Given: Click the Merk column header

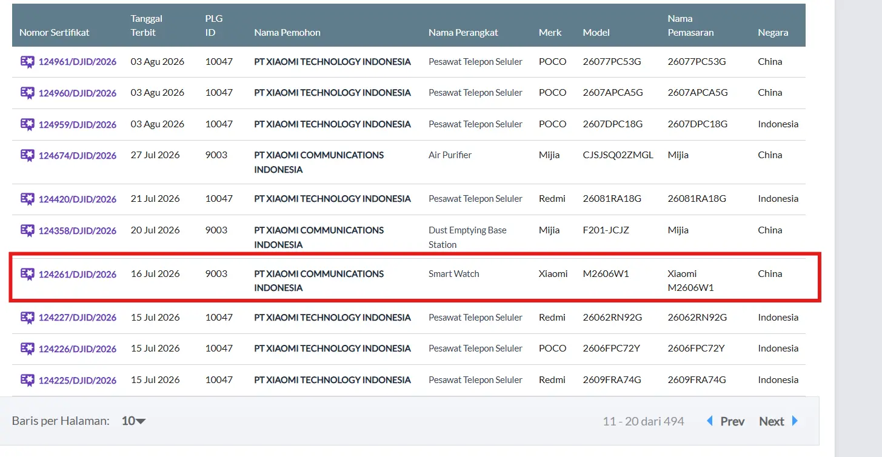Looking at the screenshot, I should pyautogui.click(x=550, y=32).
